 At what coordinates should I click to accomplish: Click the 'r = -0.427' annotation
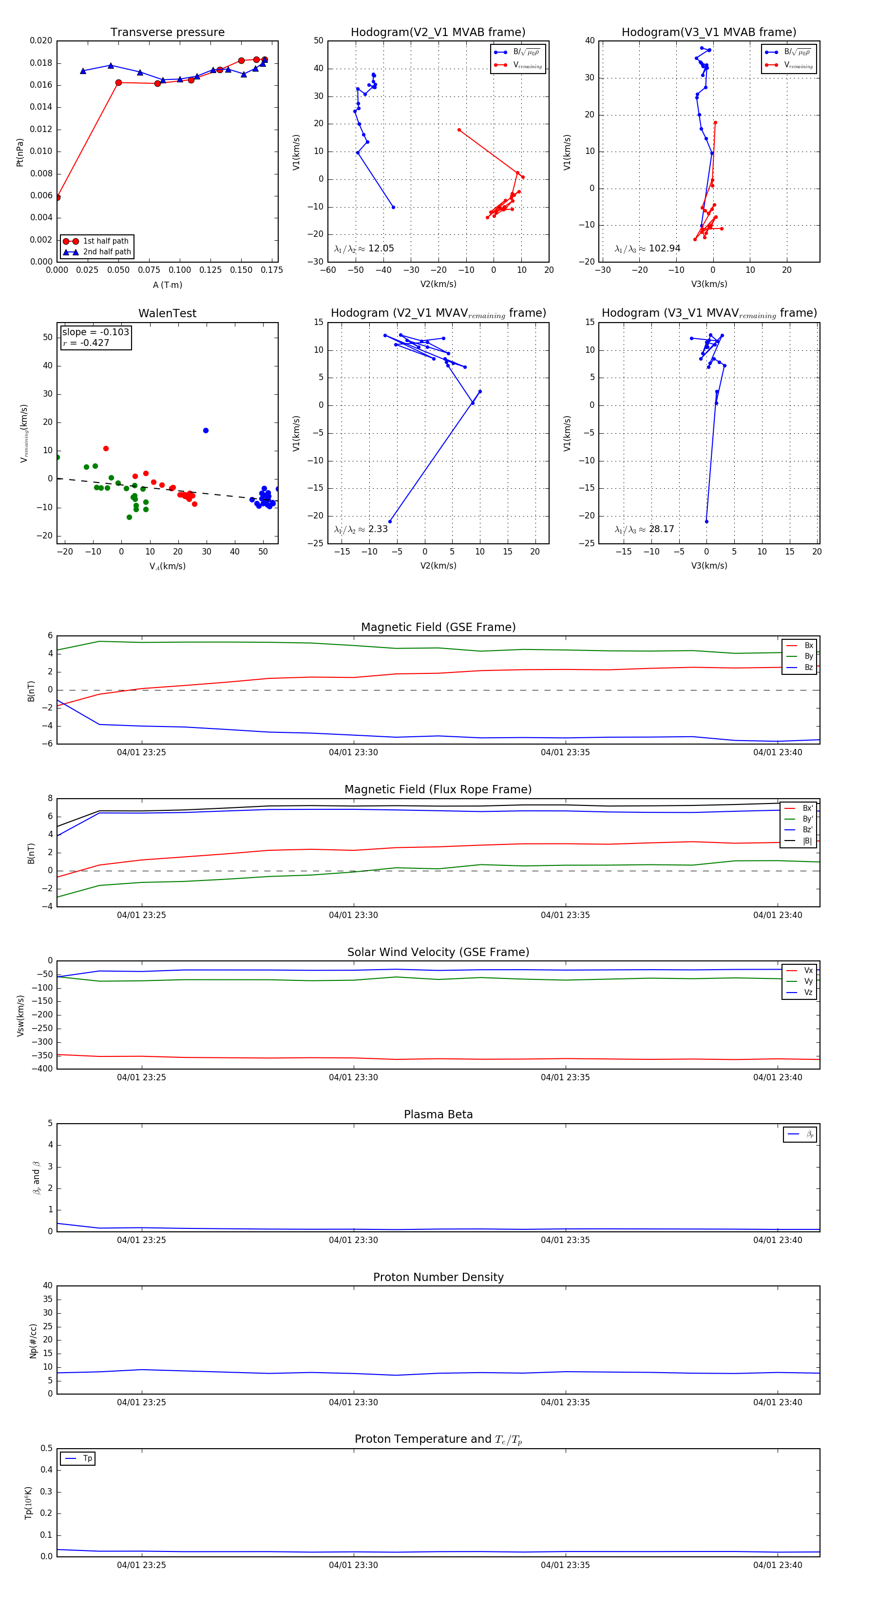click(86, 343)
